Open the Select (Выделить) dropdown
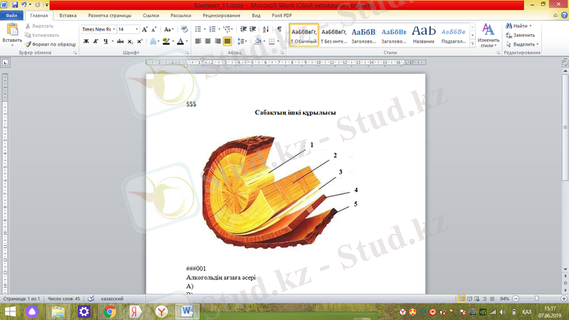 523,44
